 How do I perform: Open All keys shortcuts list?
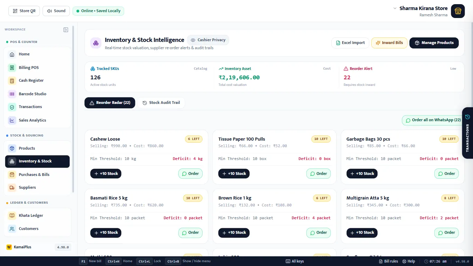coord(295,261)
